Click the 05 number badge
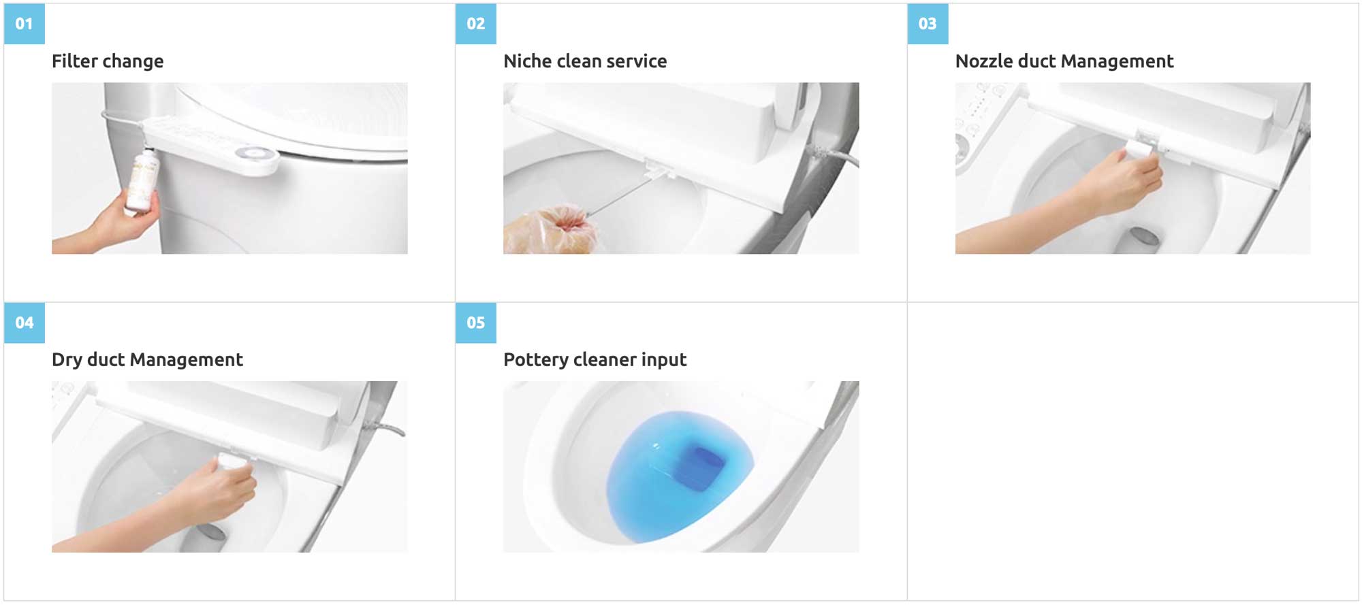This screenshot has height=605, width=1362. [476, 323]
